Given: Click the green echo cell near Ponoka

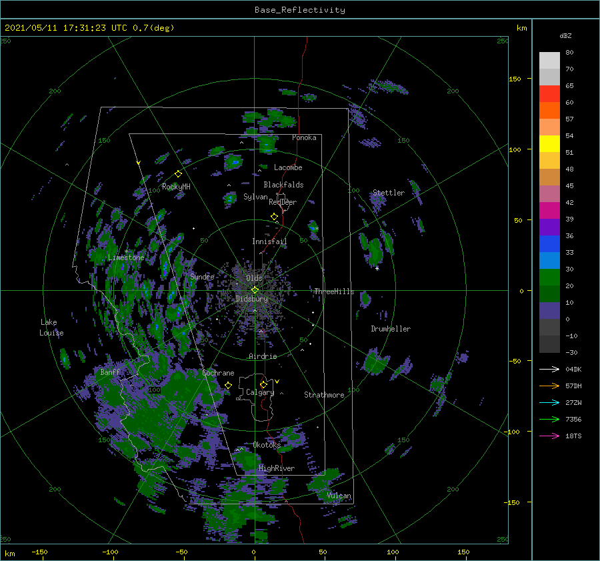Looking at the screenshot, I should [267, 144].
